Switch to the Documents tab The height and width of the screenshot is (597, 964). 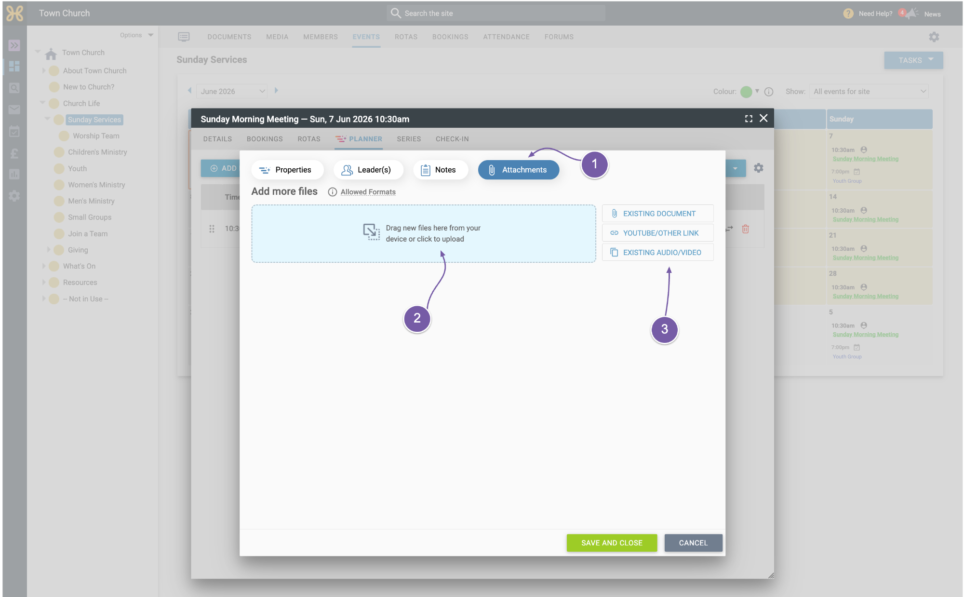(229, 37)
